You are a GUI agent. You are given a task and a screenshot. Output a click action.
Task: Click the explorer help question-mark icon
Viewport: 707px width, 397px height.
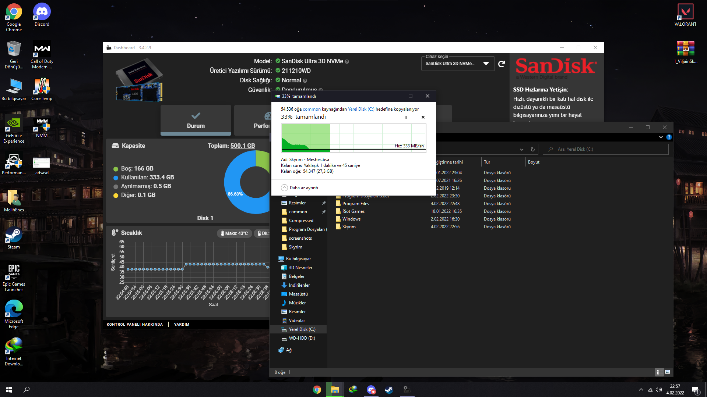click(669, 137)
